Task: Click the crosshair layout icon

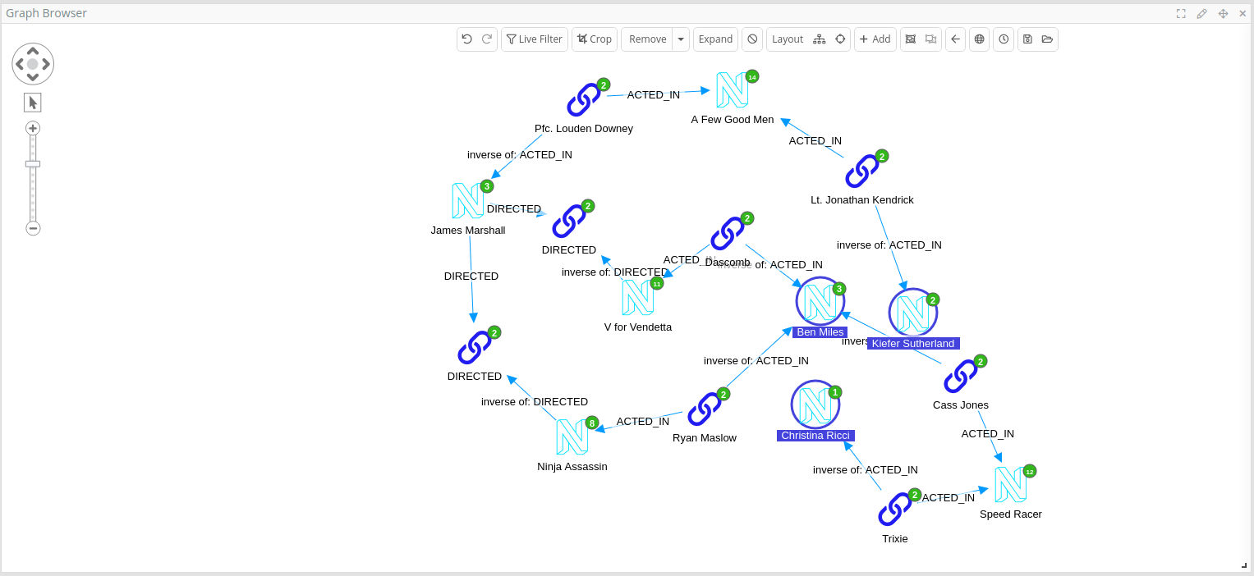Action: click(x=840, y=39)
